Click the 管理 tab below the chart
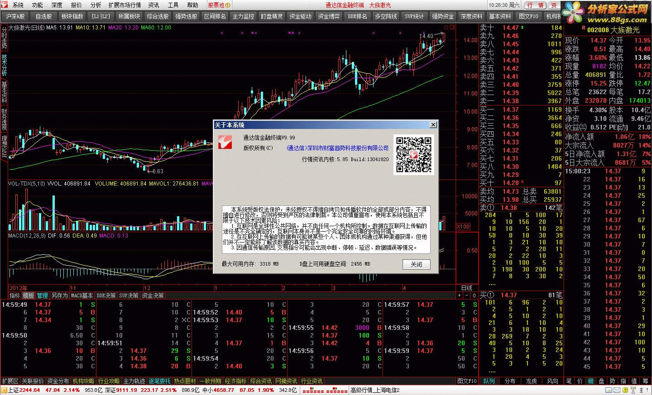 (x=43, y=295)
